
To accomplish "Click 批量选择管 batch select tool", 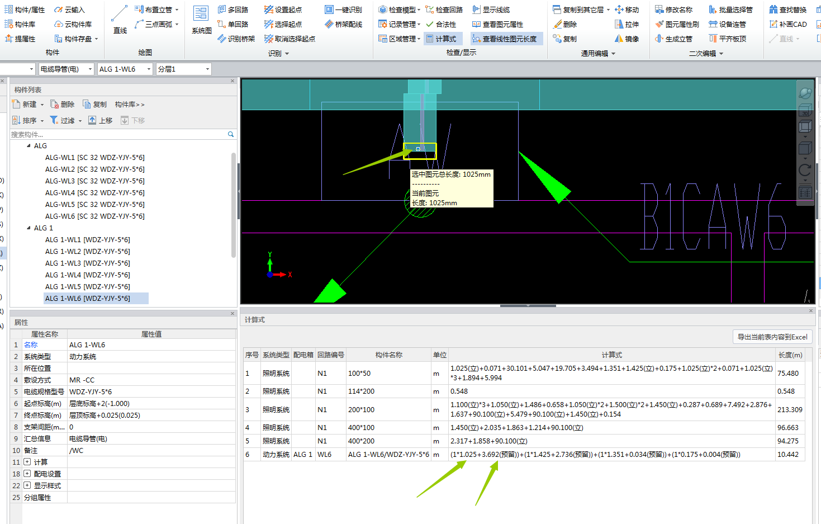I will coord(731,10).
